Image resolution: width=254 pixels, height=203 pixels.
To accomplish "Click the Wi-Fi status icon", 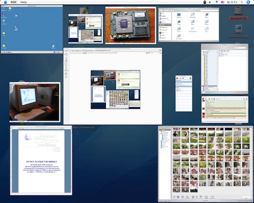I will [x=216, y=2].
